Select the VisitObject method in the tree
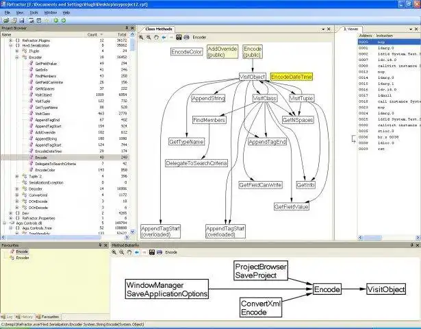The image size is (421, 329). (x=44, y=95)
